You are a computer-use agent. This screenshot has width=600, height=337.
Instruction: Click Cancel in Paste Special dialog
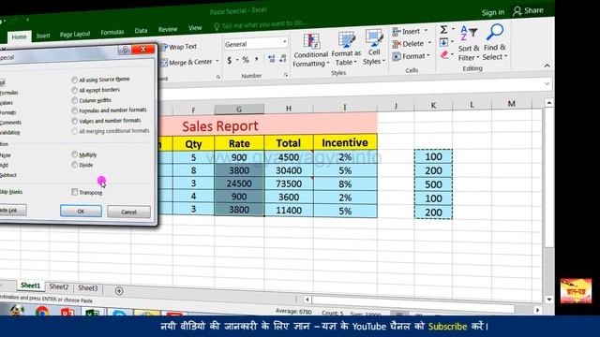pyautogui.click(x=128, y=212)
